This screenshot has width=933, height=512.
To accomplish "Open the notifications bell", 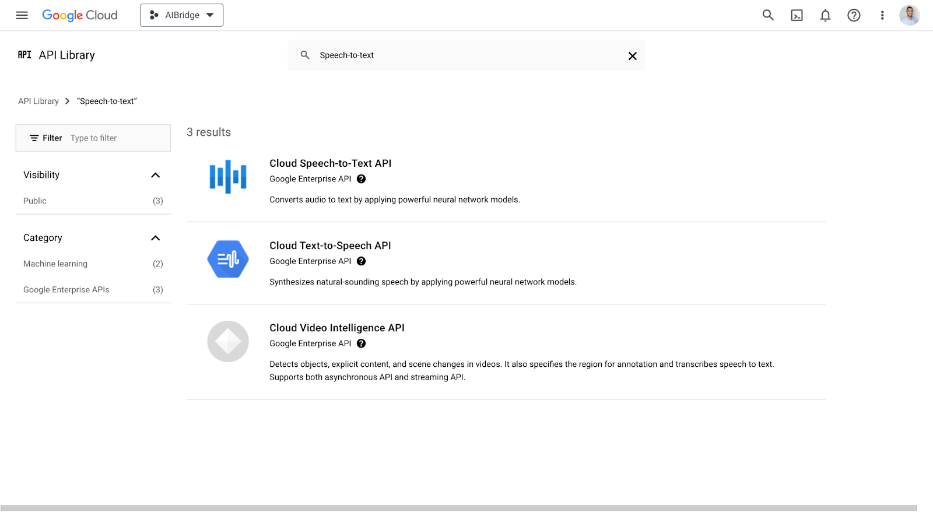I will click(825, 15).
